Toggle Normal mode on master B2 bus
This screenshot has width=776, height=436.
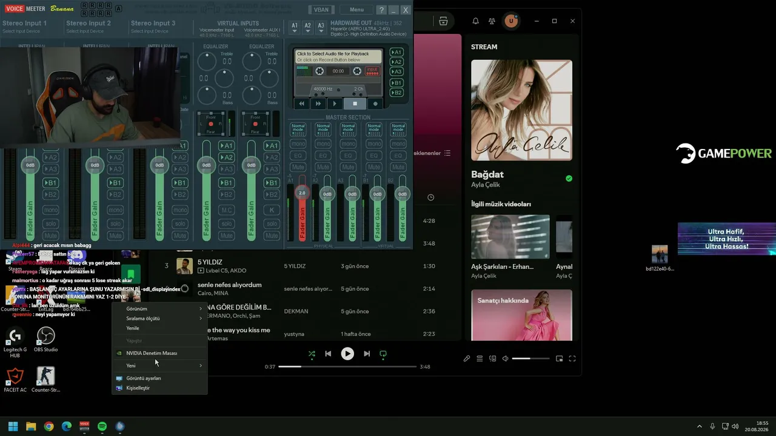tap(398, 129)
